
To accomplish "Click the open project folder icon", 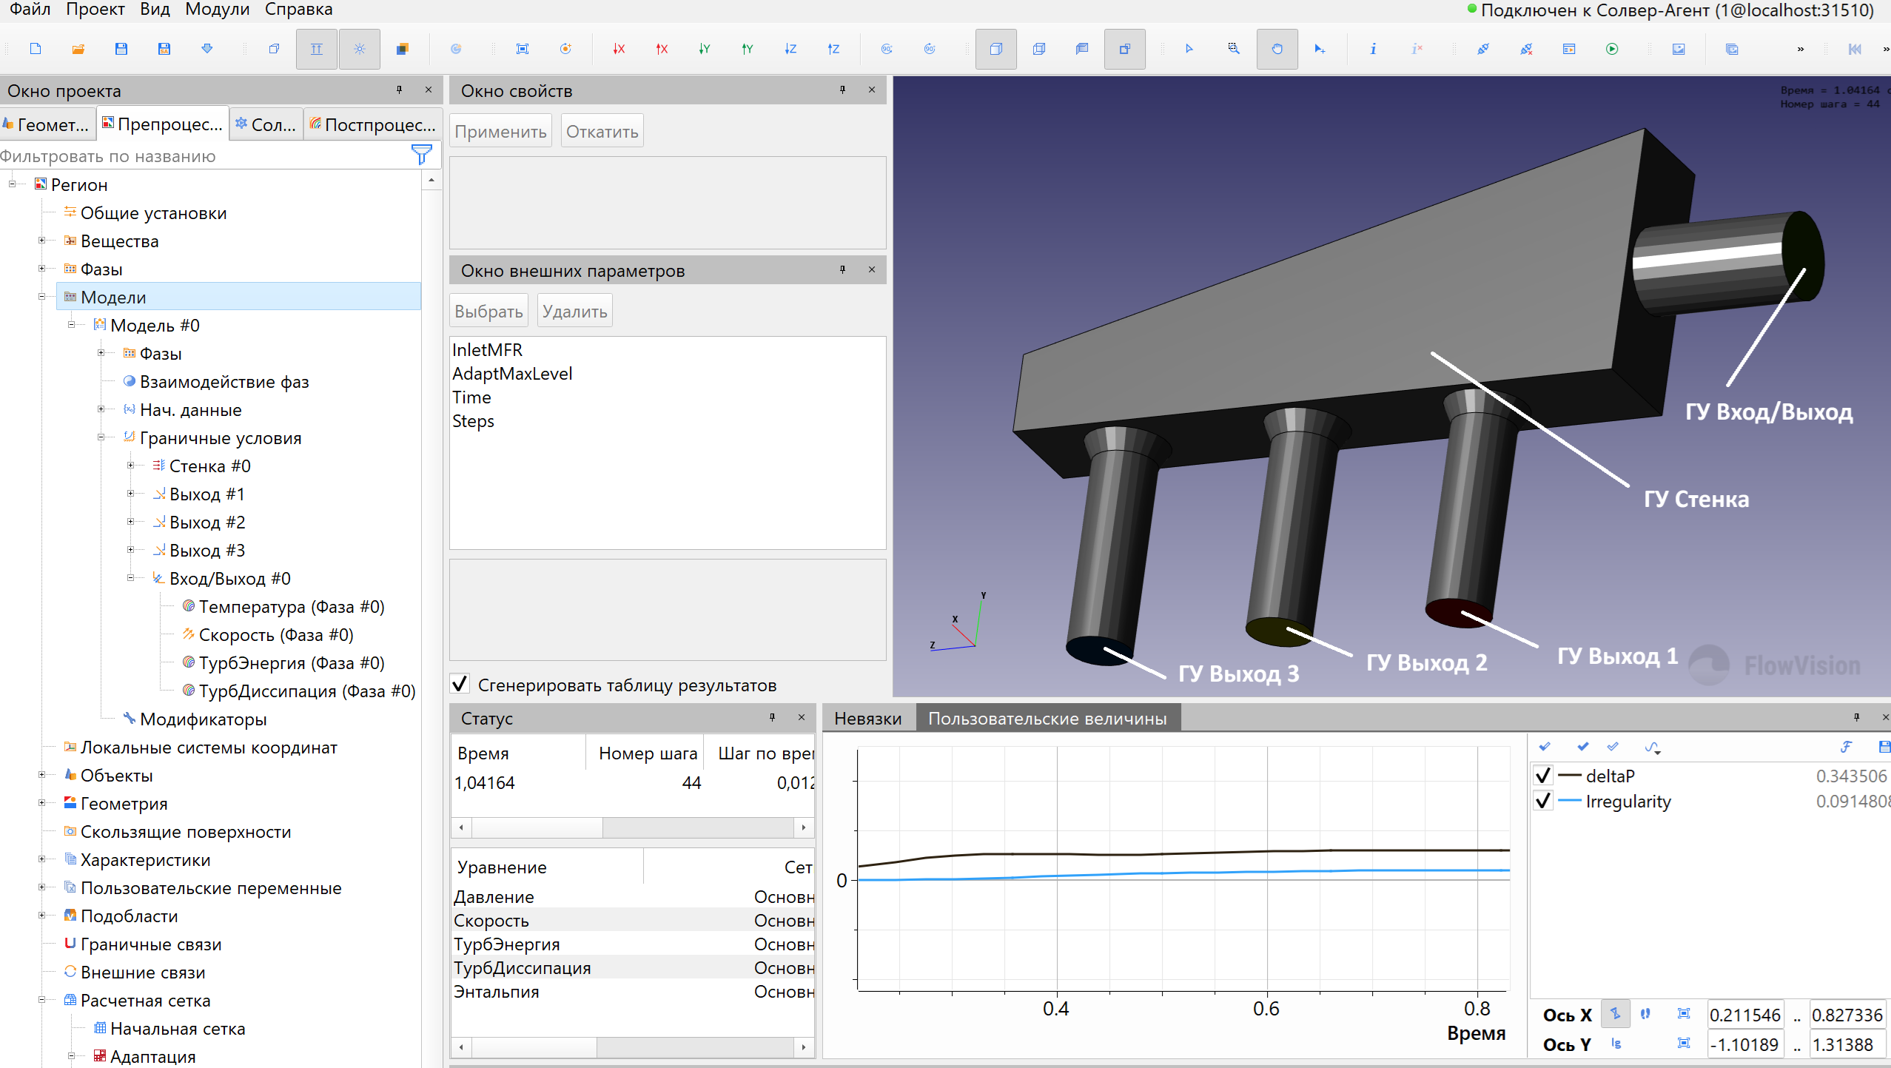I will (x=78, y=49).
